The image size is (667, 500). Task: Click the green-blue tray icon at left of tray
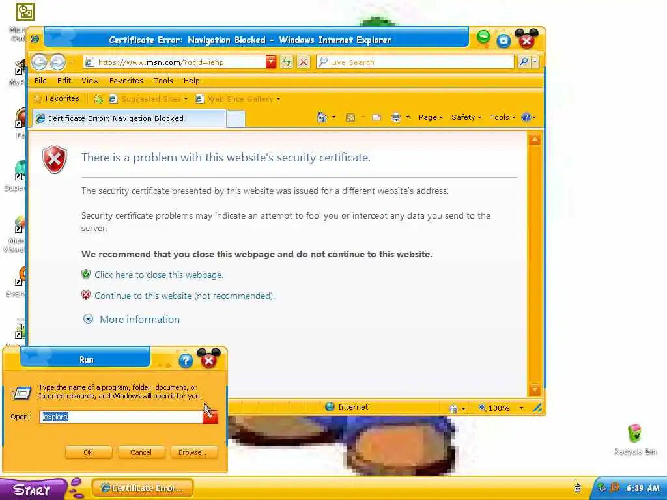[602, 488]
